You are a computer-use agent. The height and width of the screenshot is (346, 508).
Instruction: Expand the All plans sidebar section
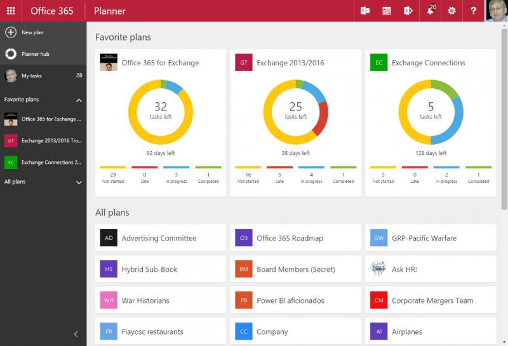(79, 182)
